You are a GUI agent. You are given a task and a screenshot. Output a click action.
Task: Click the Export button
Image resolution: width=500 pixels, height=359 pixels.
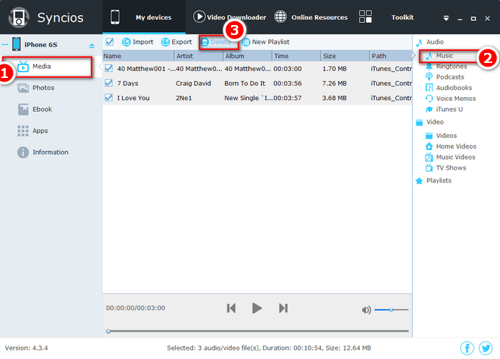coord(177,41)
